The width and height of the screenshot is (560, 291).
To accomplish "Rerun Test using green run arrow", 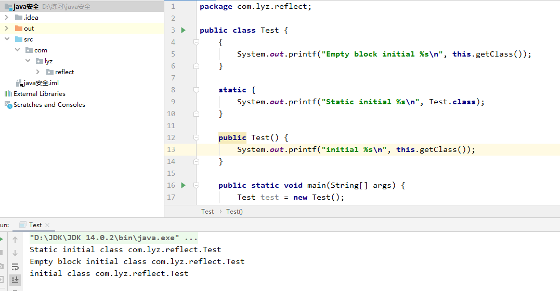I will pyautogui.click(x=2, y=239).
